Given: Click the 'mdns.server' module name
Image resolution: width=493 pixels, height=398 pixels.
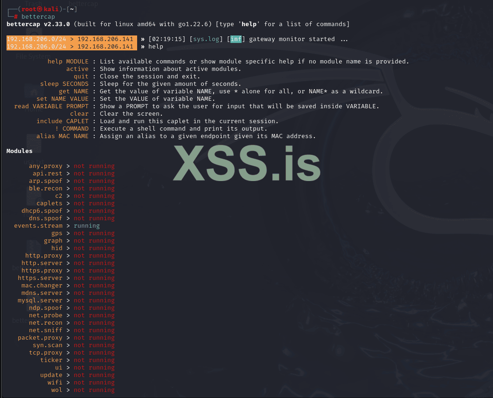Looking at the screenshot, I should click(x=42, y=293).
